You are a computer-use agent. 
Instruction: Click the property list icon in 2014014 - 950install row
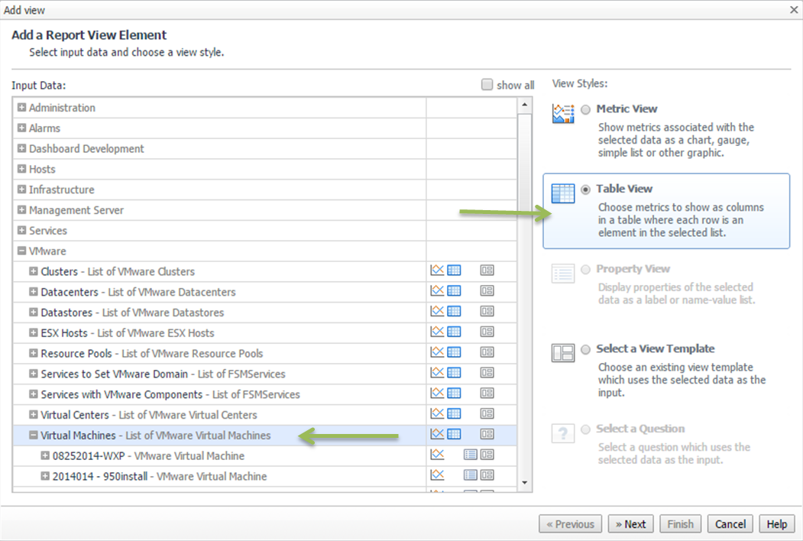click(x=470, y=475)
